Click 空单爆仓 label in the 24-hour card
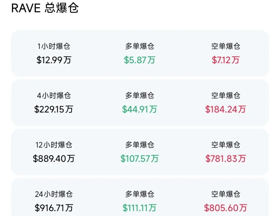The image size is (280, 216). point(226,194)
